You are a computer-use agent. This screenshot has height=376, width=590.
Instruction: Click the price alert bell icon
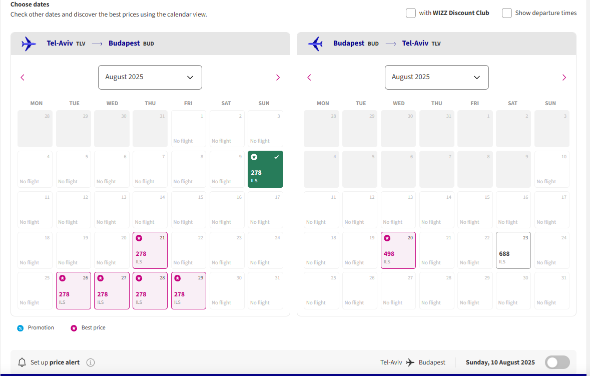[22, 362]
